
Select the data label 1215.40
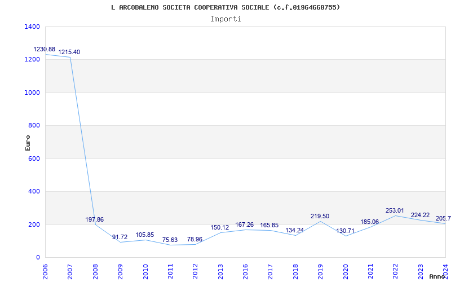click(x=69, y=52)
